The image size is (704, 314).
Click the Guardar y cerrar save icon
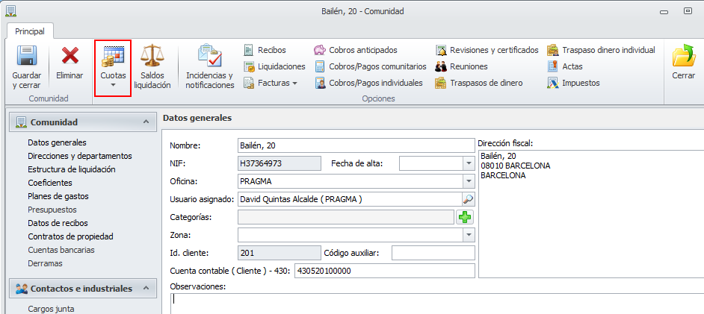27,57
